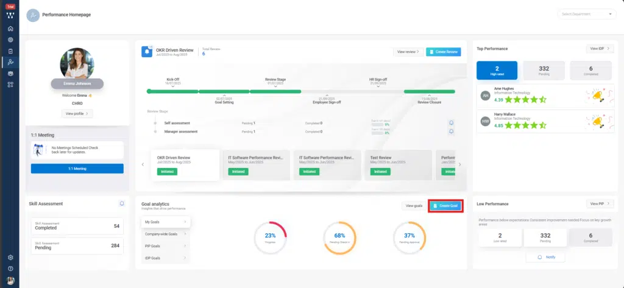Click the red Trial badge

tap(10, 7)
